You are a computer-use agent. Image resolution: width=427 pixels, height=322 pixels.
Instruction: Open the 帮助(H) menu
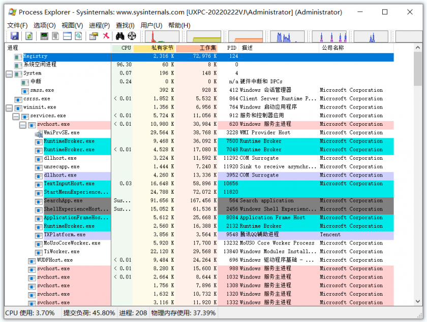[x=179, y=25]
